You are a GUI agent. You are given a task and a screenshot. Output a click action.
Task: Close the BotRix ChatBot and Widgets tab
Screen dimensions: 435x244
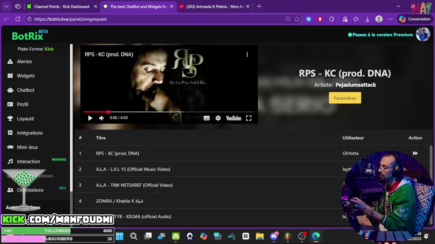pos(172,6)
